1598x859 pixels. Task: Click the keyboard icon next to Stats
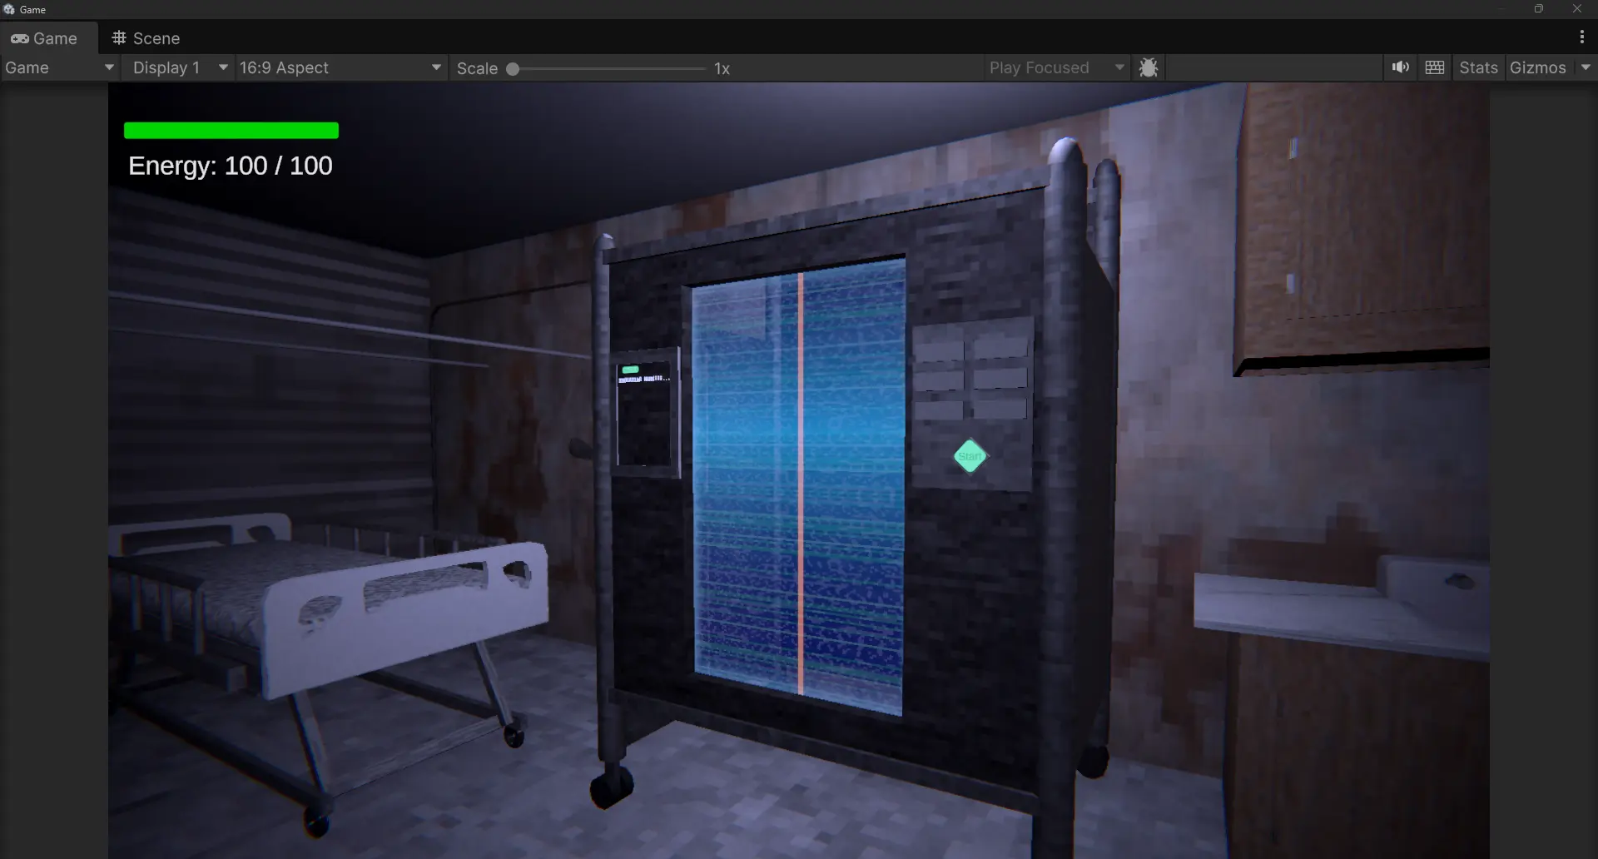point(1435,67)
